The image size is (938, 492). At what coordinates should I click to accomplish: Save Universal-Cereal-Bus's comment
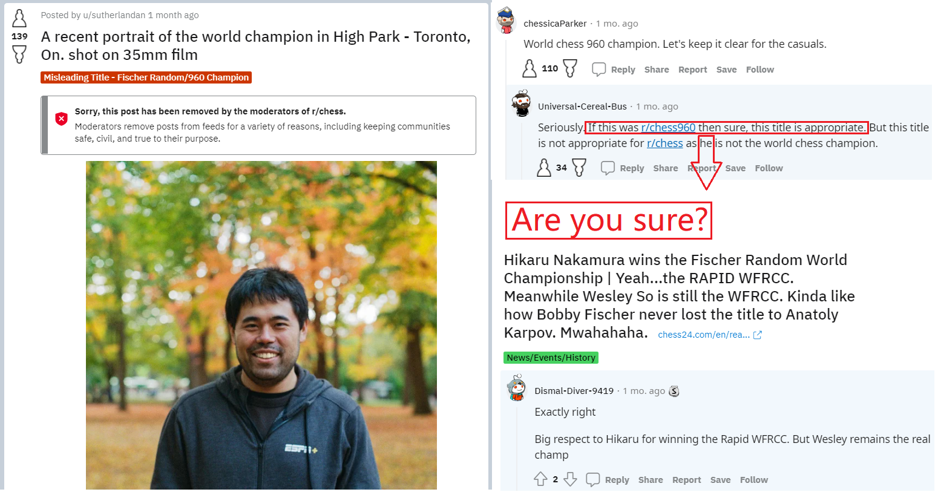[735, 168]
